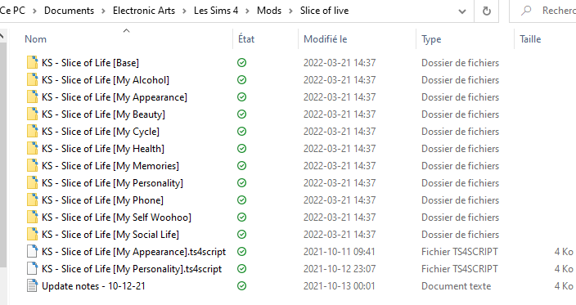Sort files by the Nom column header
Viewport: 576px width, 305px height.
tap(36, 39)
